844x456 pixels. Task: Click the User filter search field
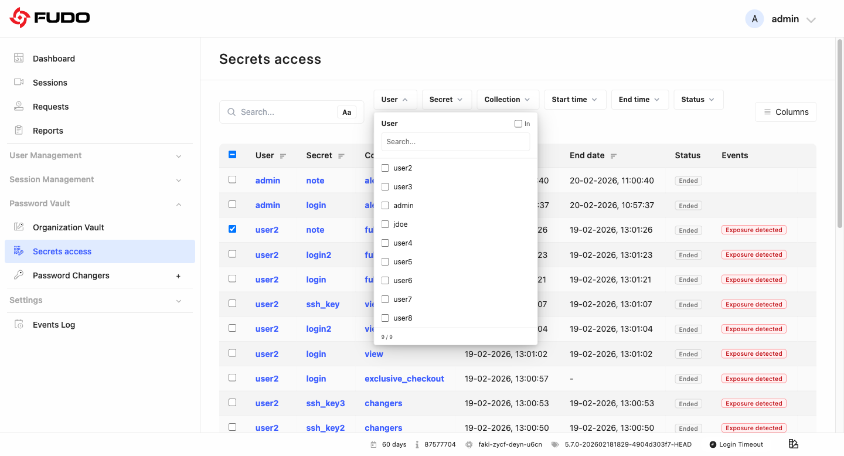pyautogui.click(x=455, y=142)
